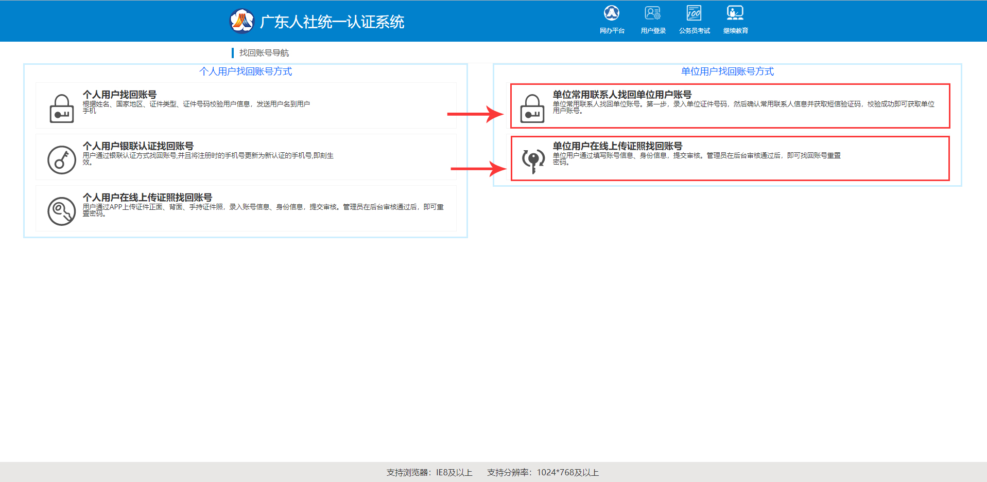Click circled key icon for 银联认证找回账号
The image size is (987, 482).
tap(62, 159)
